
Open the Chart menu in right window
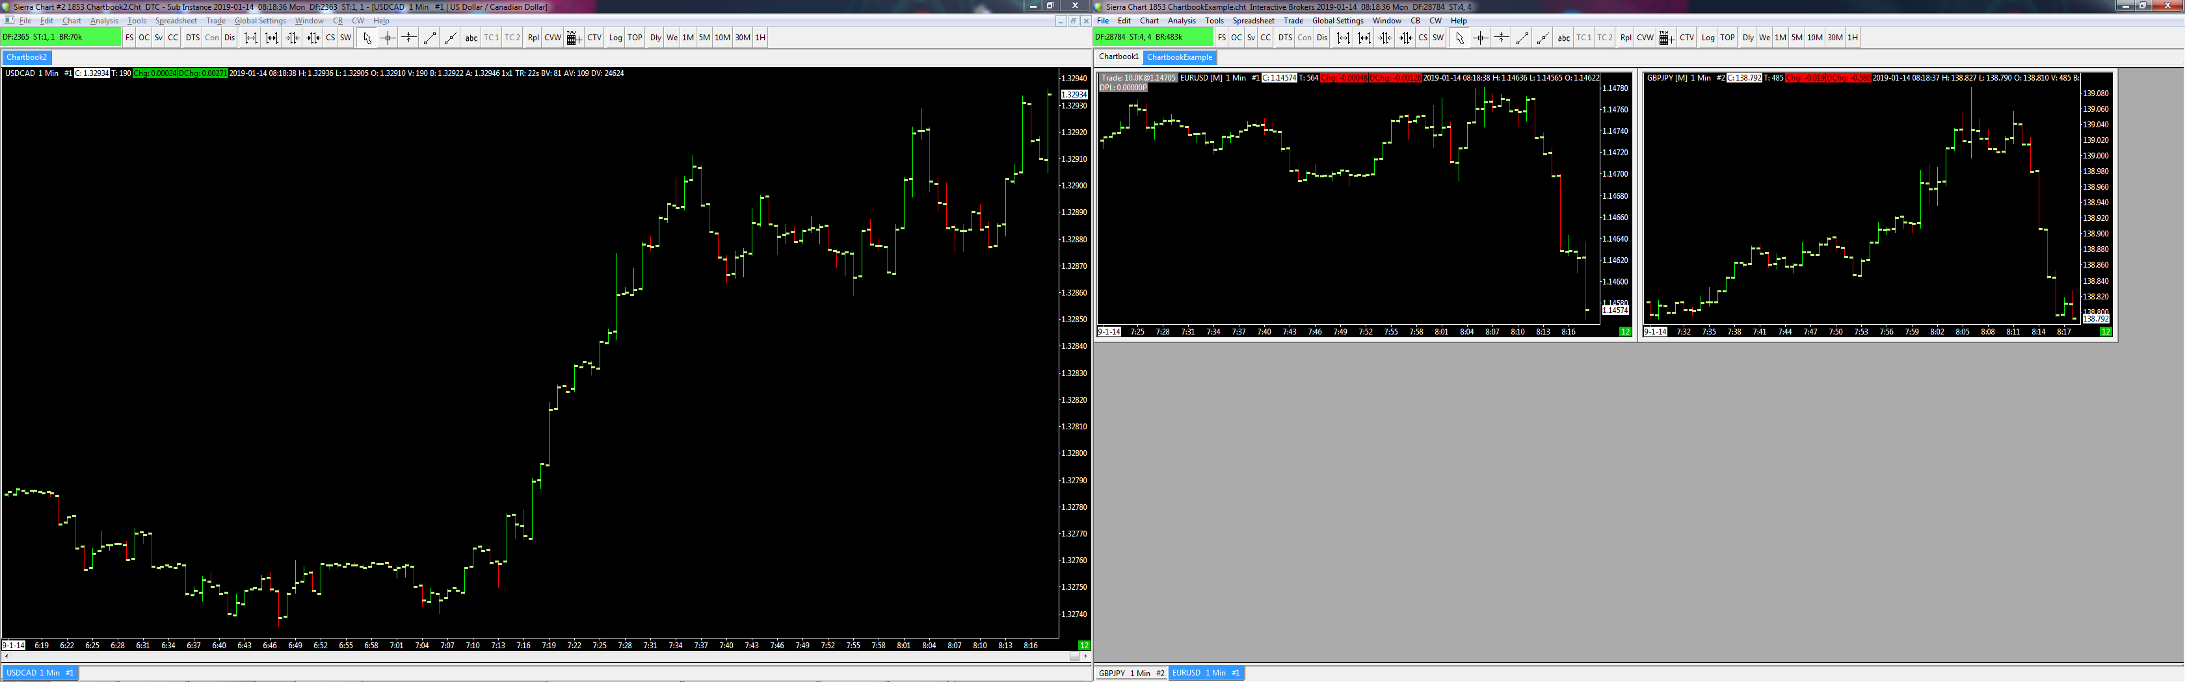pyautogui.click(x=1149, y=20)
